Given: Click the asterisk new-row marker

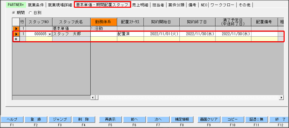Looking at the screenshot, I should click(16, 39).
